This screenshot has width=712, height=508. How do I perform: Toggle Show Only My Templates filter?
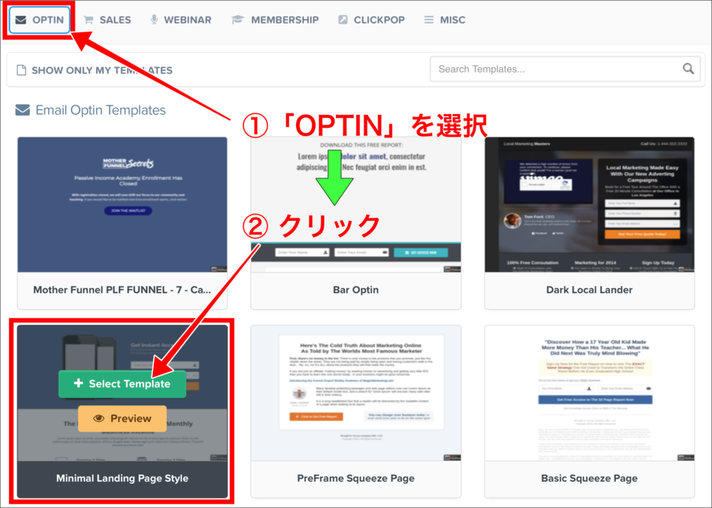coord(94,70)
